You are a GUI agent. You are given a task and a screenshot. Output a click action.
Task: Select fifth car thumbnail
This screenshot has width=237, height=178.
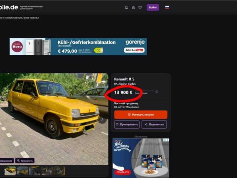[59, 171]
